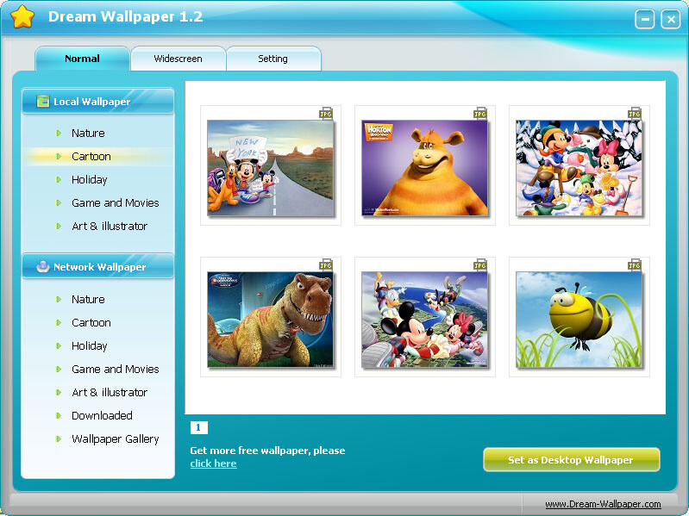The height and width of the screenshot is (516, 689).
Task: Open Game and Movies under Local Wallpaper
Action: [x=116, y=202]
